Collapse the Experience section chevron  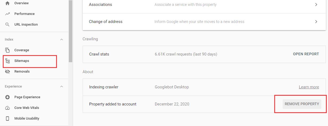click(x=62, y=86)
